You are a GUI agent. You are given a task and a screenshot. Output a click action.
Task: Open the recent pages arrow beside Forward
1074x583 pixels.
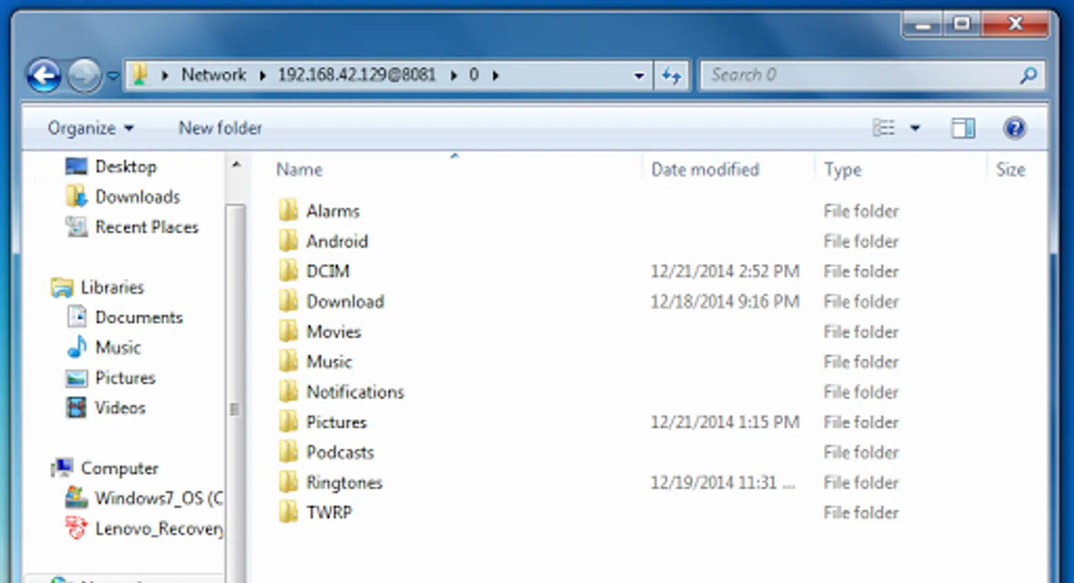tap(113, 76)
